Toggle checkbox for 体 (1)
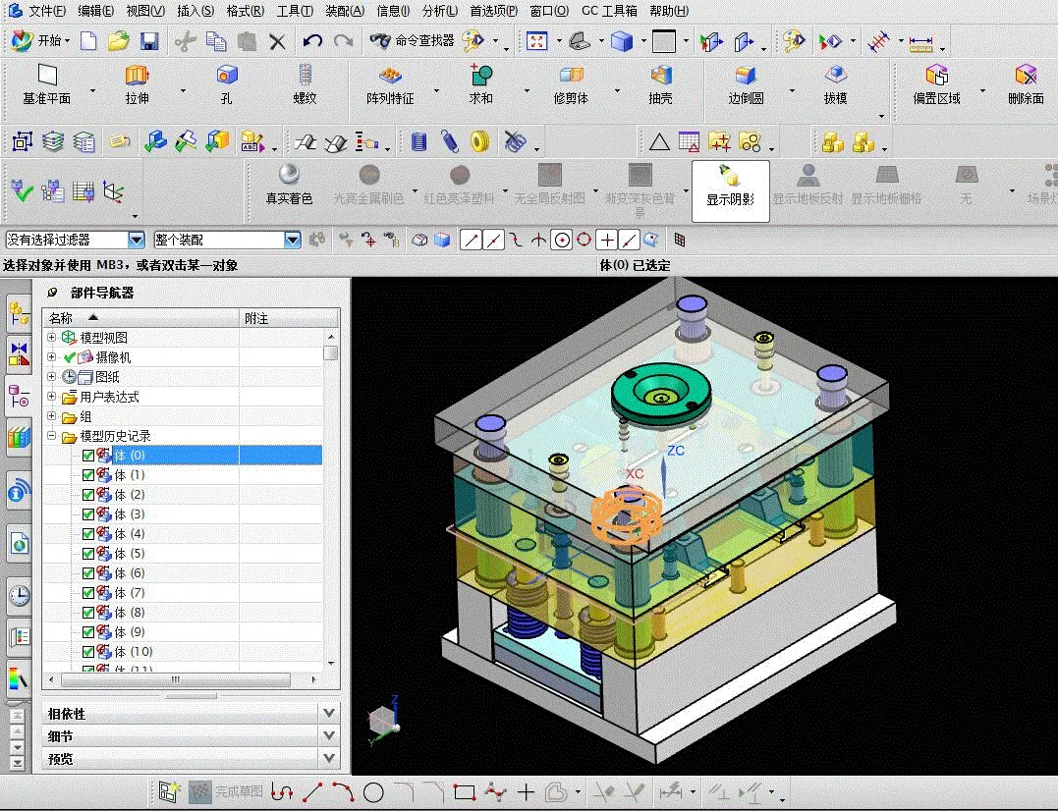 tap(87, 474)
